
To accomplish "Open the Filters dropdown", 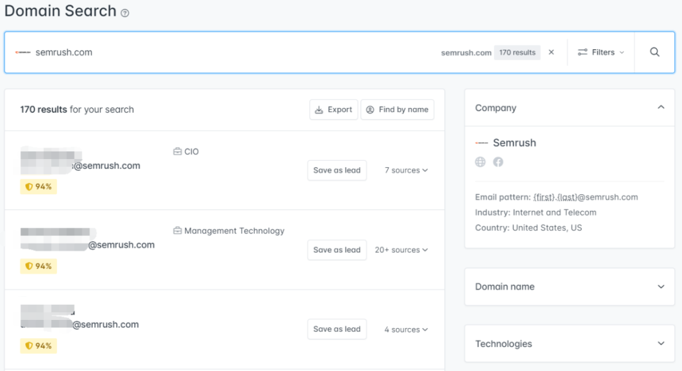I will click(x=601, y=52).
